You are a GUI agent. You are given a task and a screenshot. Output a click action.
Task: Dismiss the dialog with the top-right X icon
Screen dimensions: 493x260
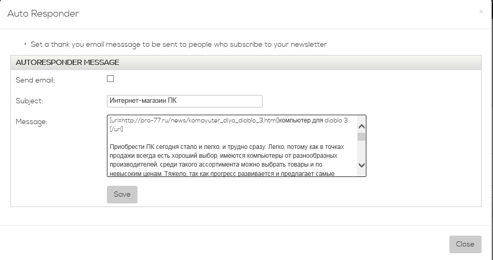point(481,12)
